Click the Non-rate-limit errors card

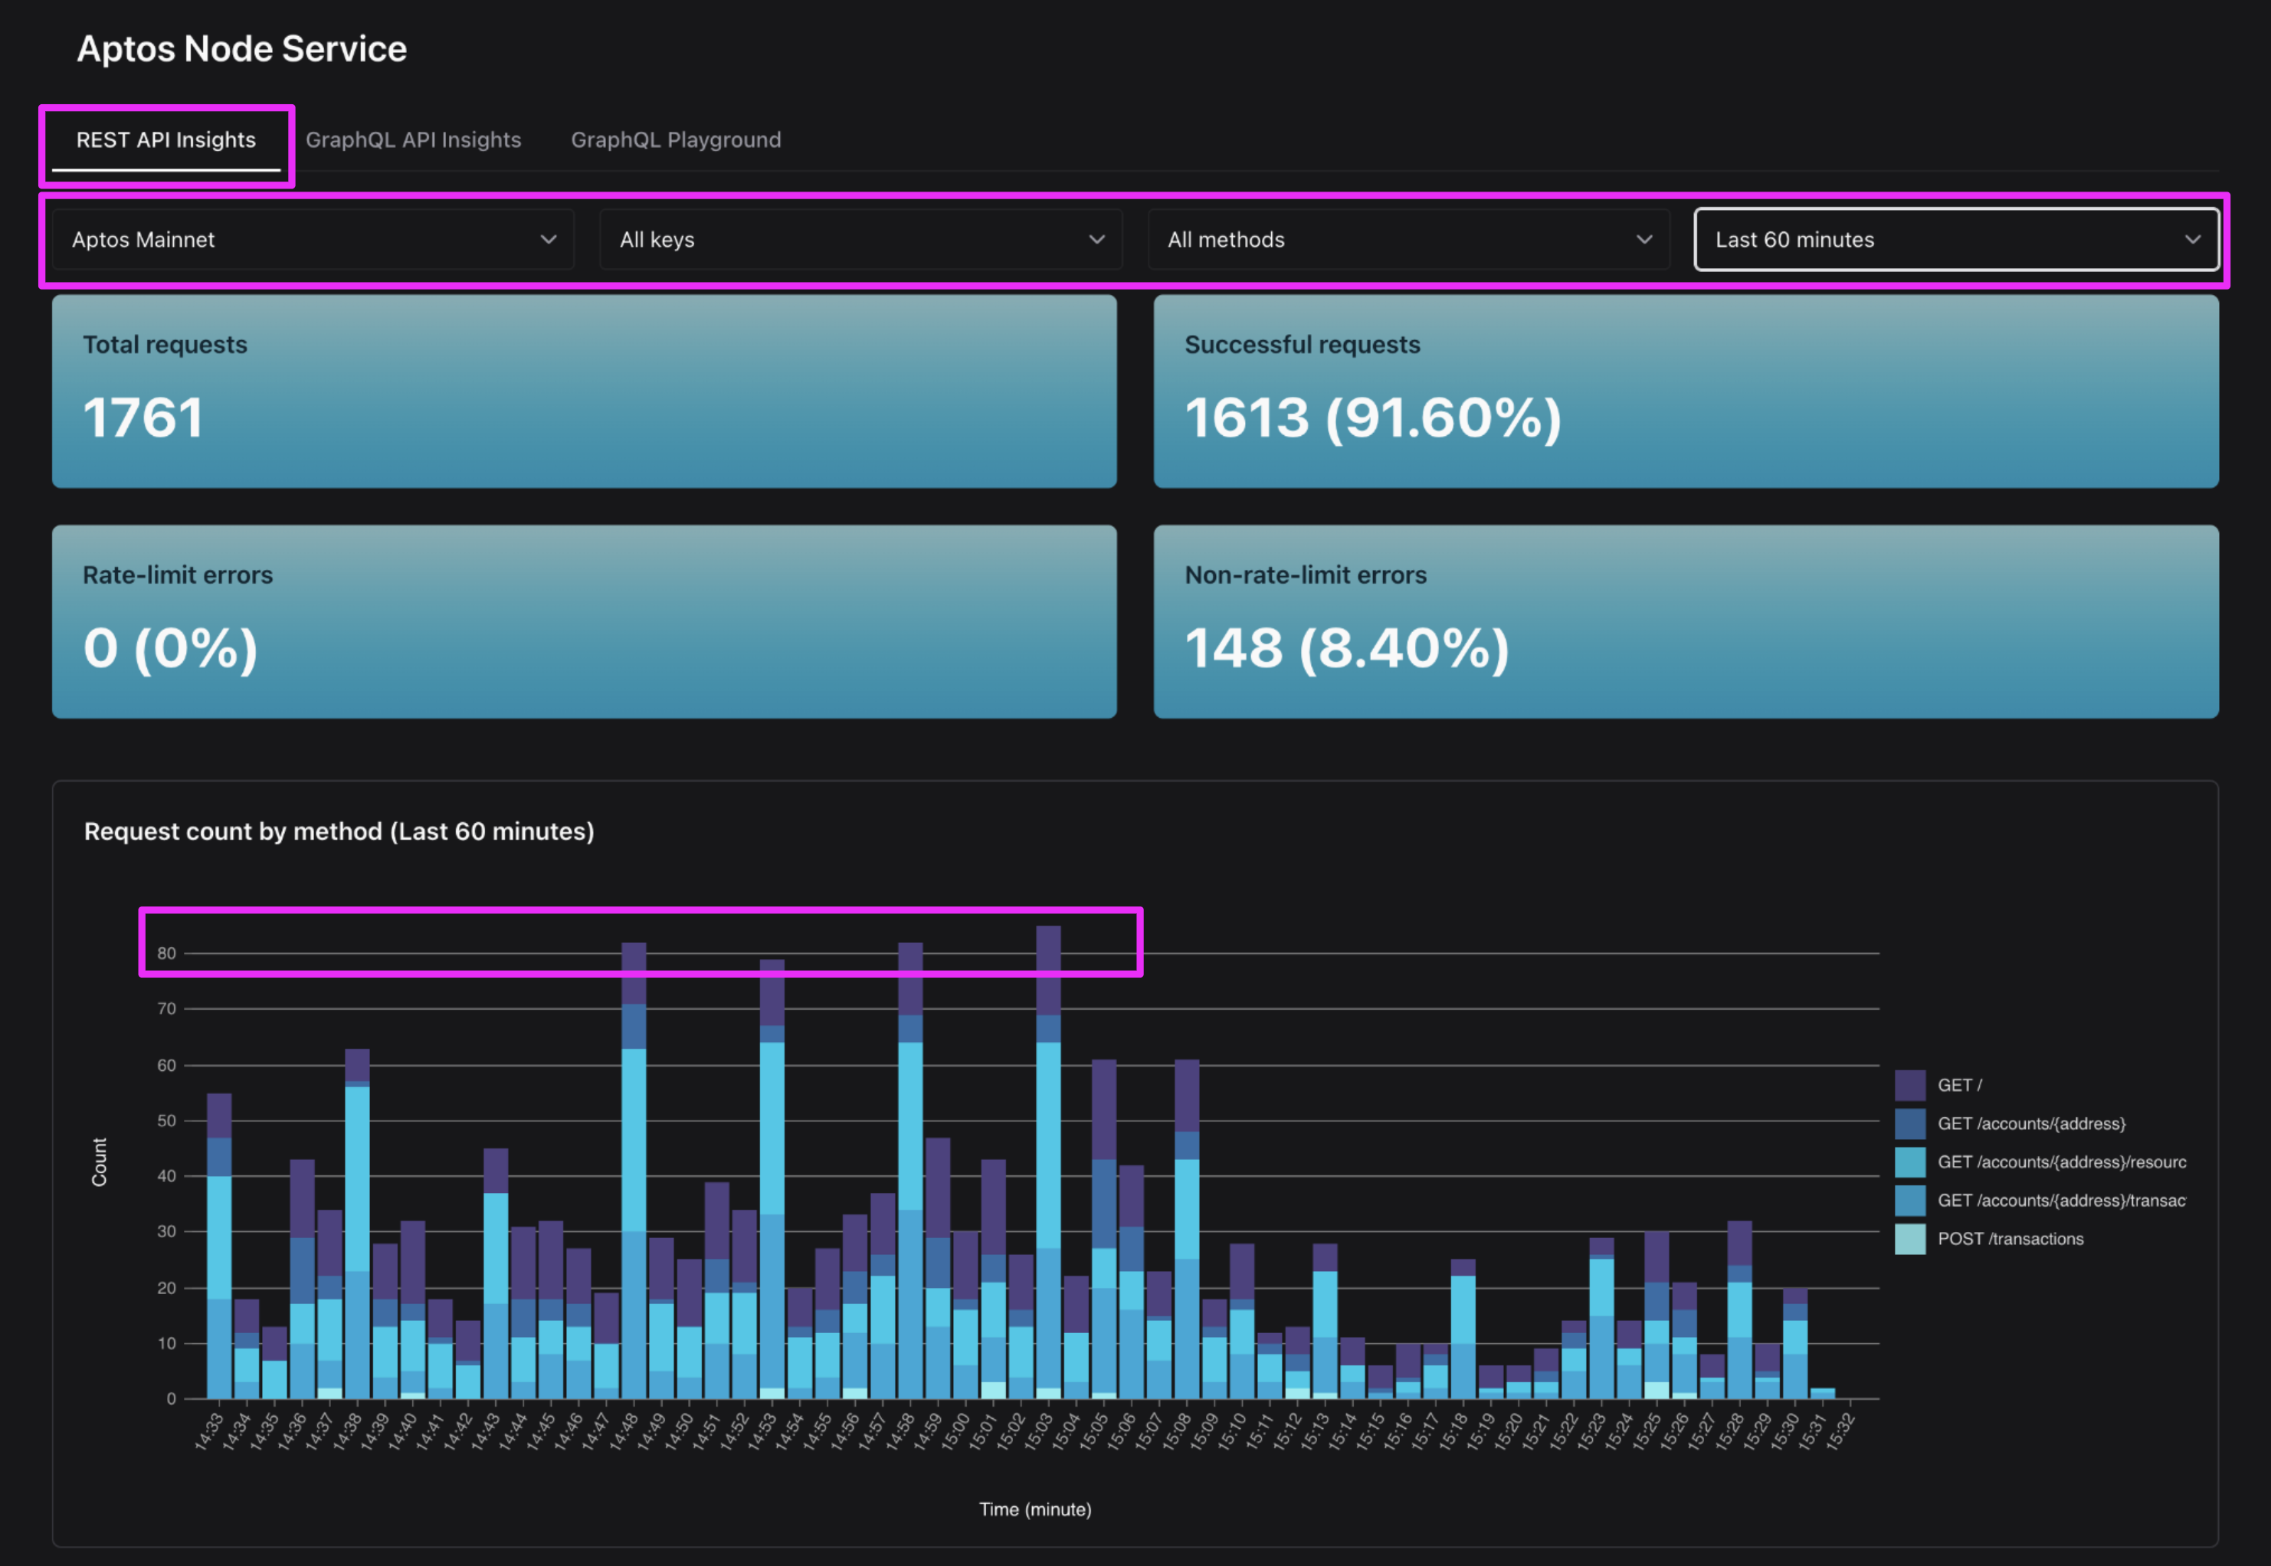1686,621
